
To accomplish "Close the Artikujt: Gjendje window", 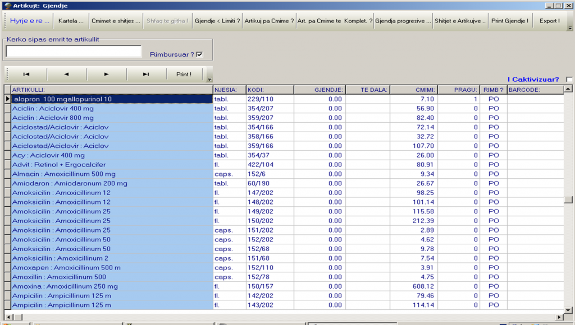I will tap(568, 6).
